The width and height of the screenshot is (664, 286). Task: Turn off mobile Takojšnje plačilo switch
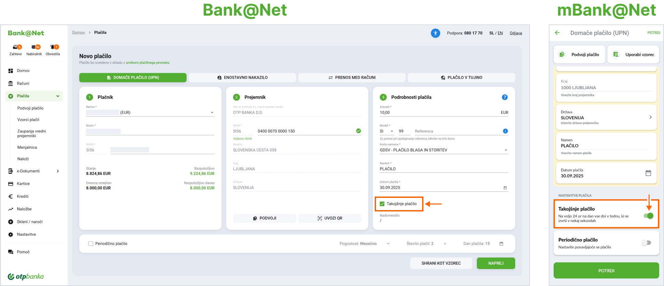(x=648, y=216)
